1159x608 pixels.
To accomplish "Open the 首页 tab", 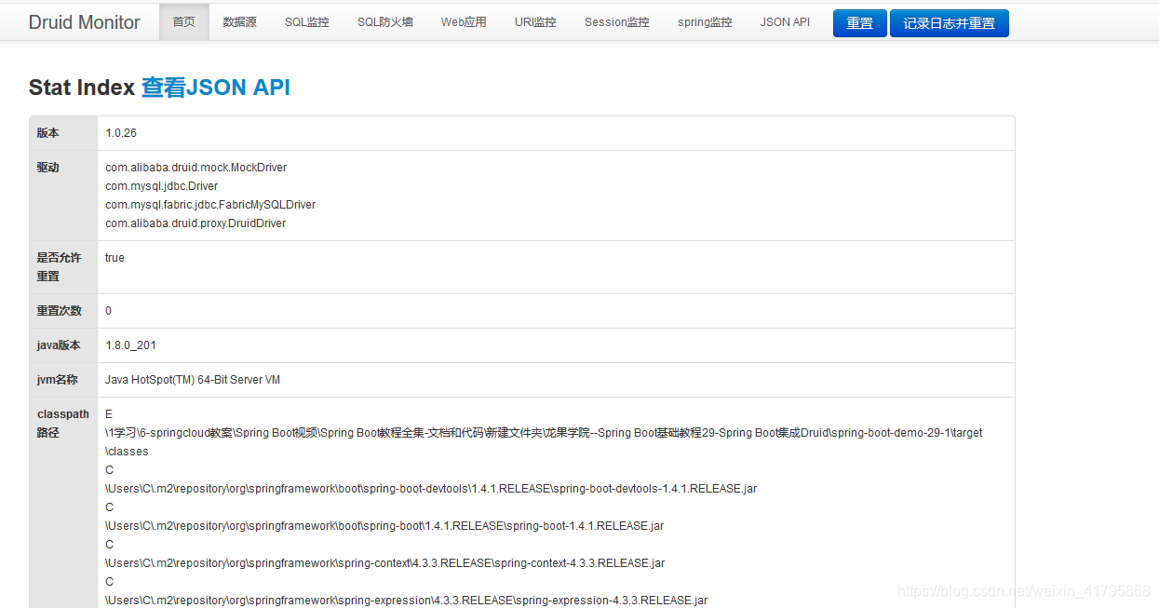I will pyautogui.click(x=184, y=22).
